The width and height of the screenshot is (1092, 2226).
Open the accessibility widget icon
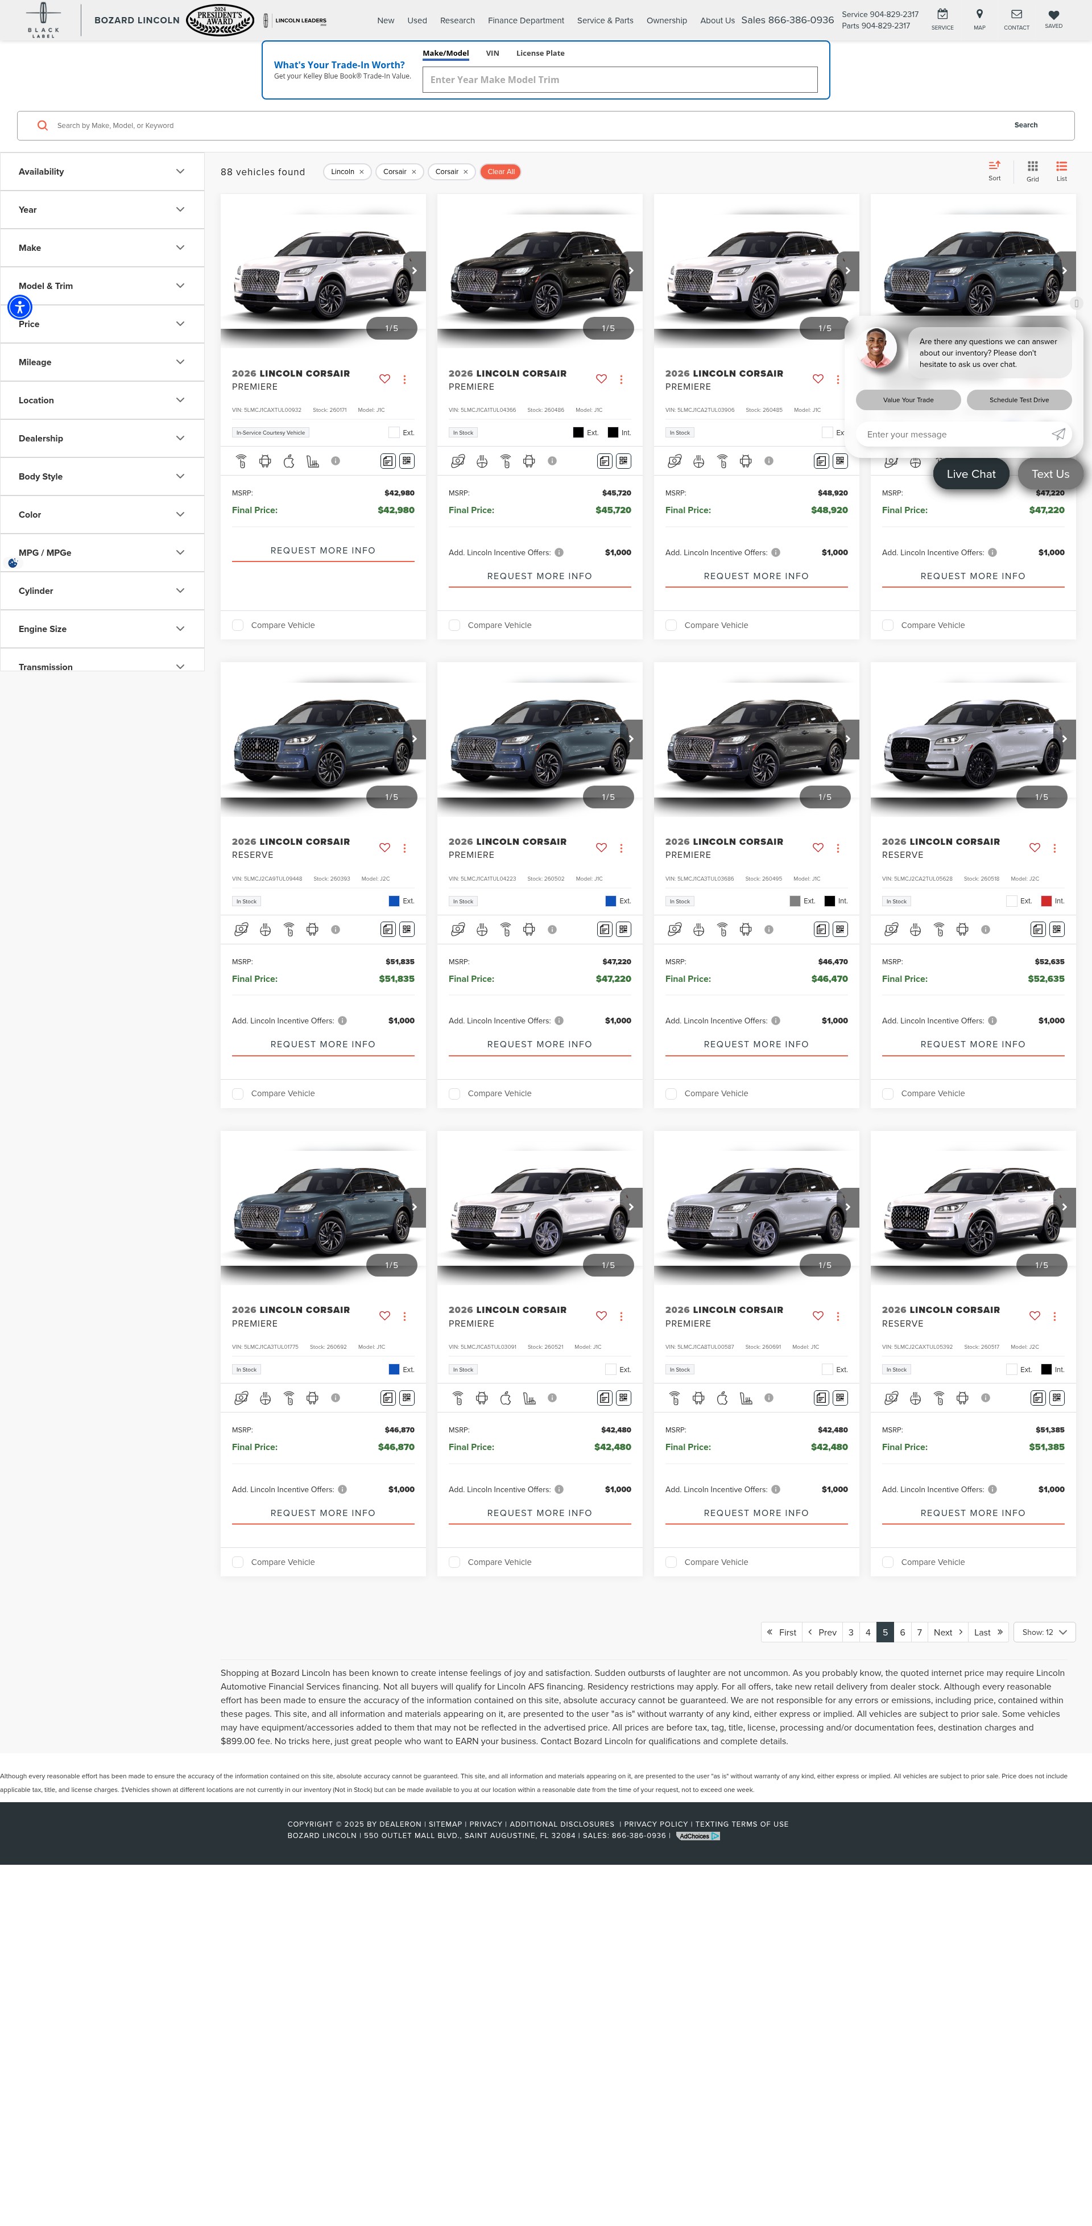click(20, 307)
